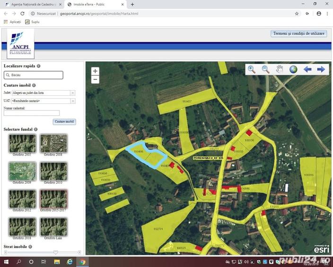The height and width of the screenshot is (267, 333).
Task: Select Ortofoto 2018 background thumbnail
Action: pos(22,227)
